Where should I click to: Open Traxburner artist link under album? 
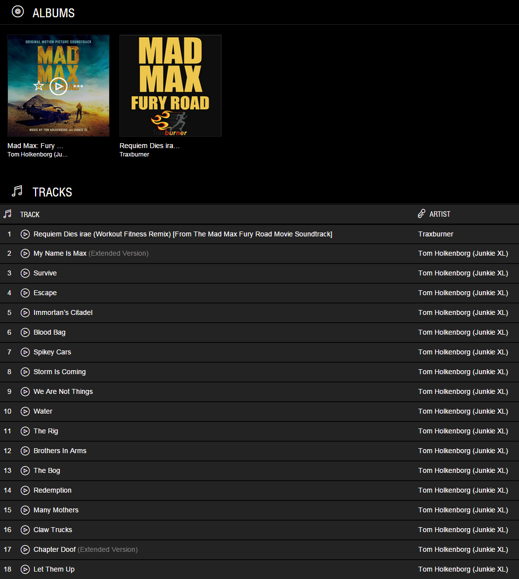click(134, 154)
